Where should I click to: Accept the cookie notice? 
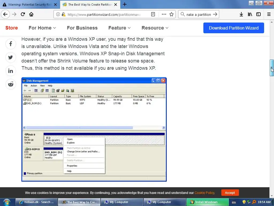pos(230,193)
